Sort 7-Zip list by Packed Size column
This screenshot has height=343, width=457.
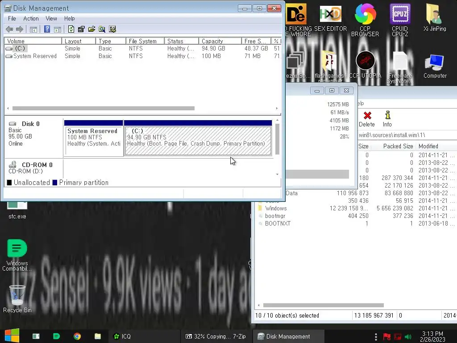pos(393,146)
